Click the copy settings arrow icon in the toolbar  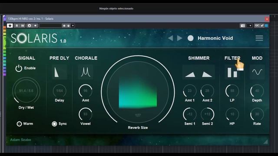(x=35, y=26)
